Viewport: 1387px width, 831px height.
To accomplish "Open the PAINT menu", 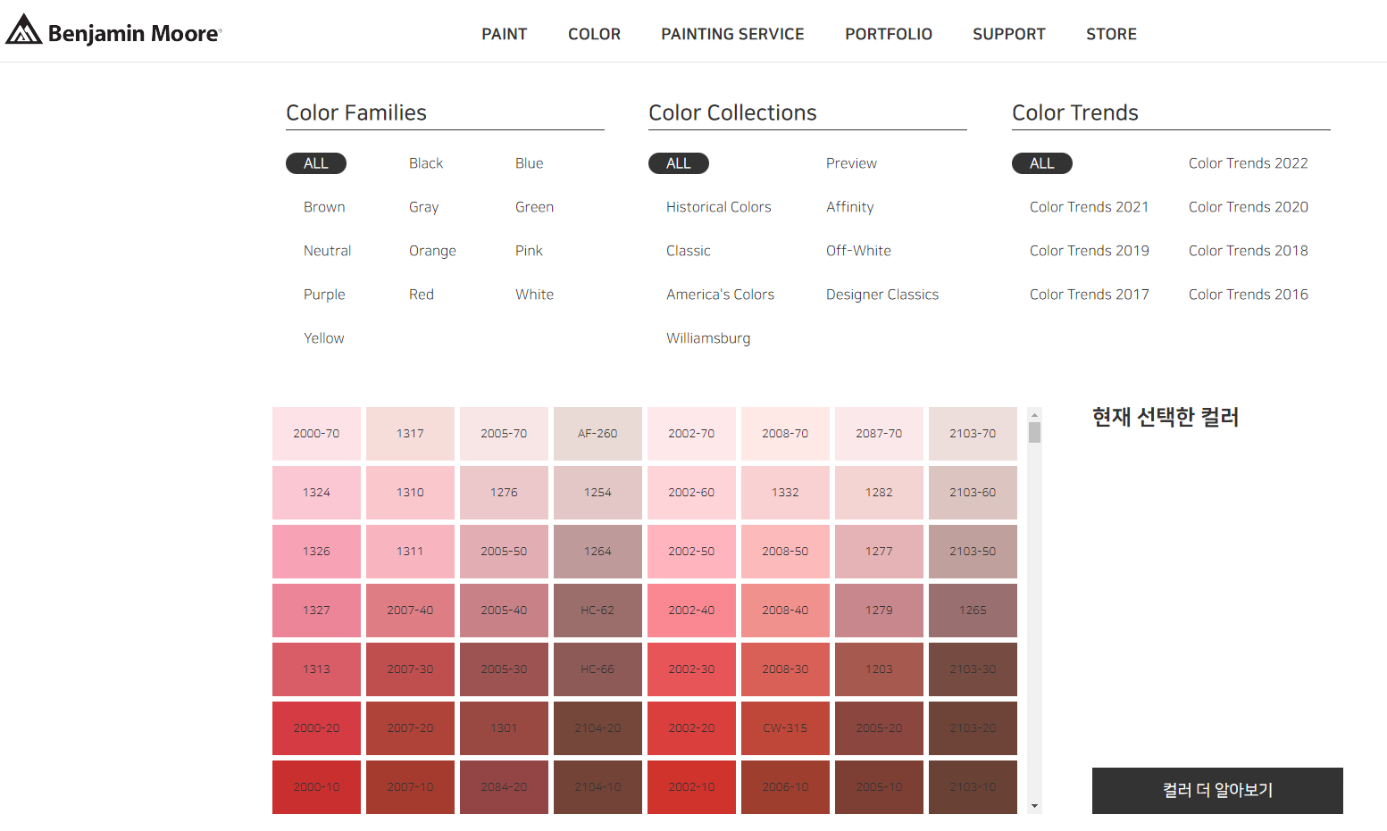I will [x=505, y=34].
